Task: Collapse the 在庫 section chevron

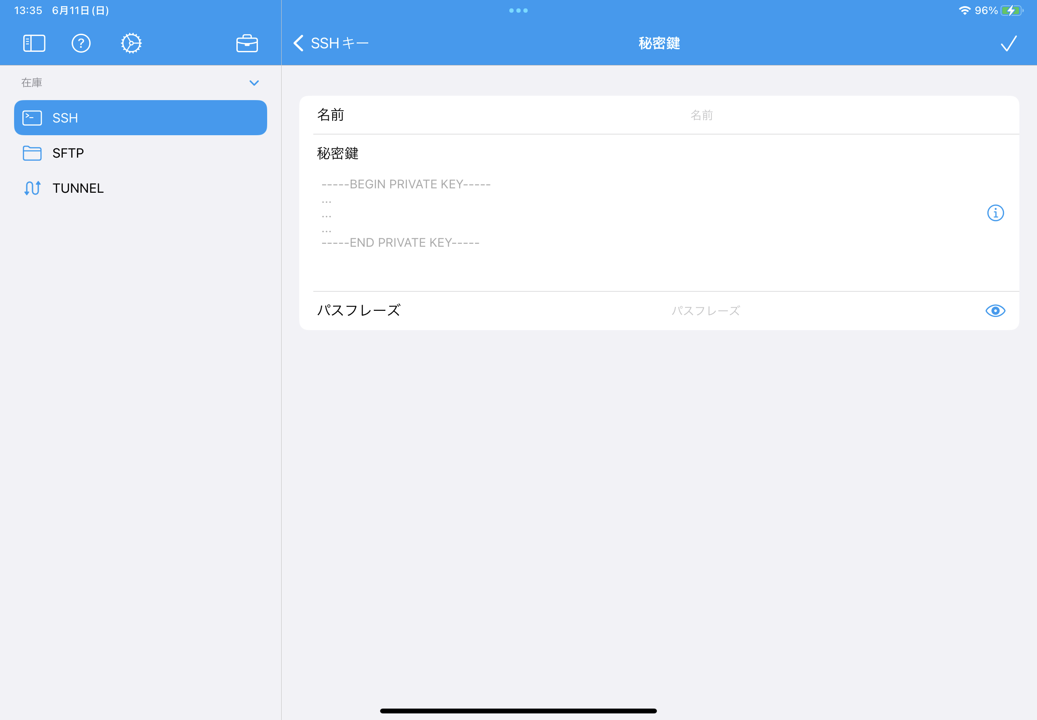Action: [254, 83]
